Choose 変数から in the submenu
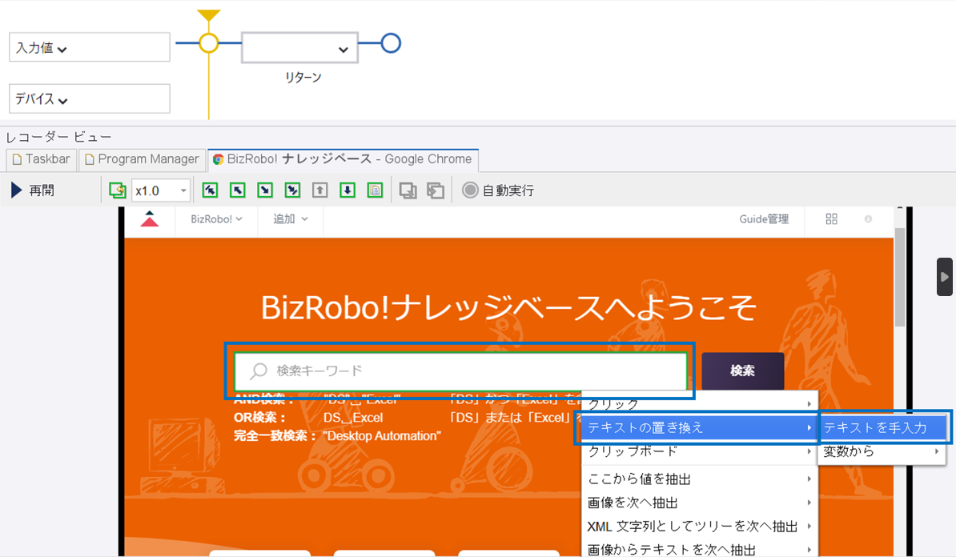956x557 pixels. (882, 451)
